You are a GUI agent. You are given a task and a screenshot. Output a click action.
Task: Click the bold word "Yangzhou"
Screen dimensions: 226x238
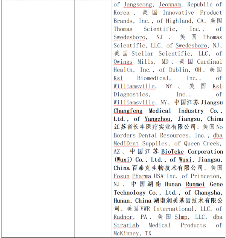click(x=157, y=119)
